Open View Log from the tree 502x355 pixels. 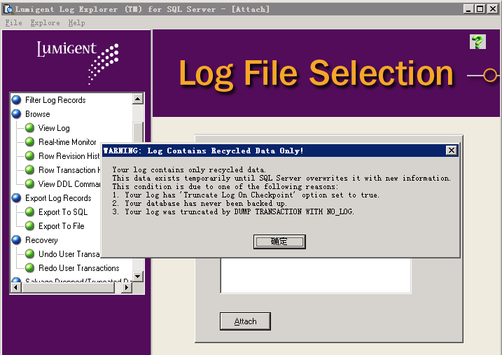point(54,128)
